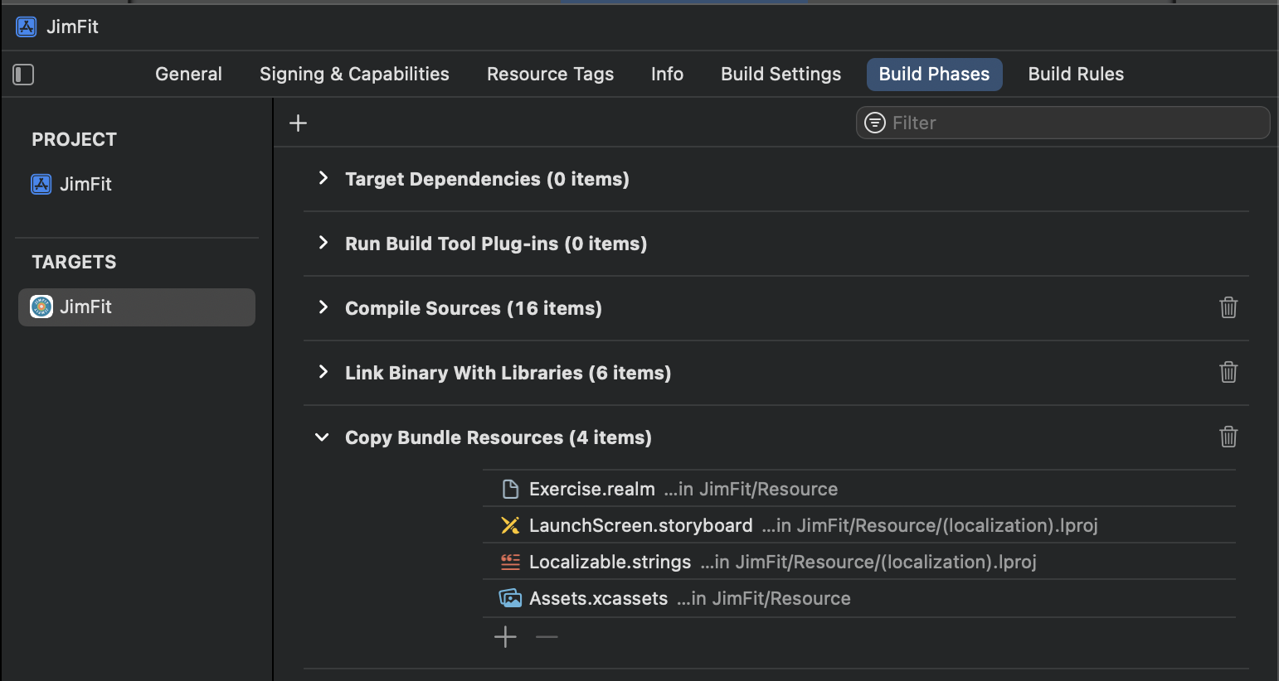
Task: Select the Assets.xcassets resource row
Action: [859, 598]
